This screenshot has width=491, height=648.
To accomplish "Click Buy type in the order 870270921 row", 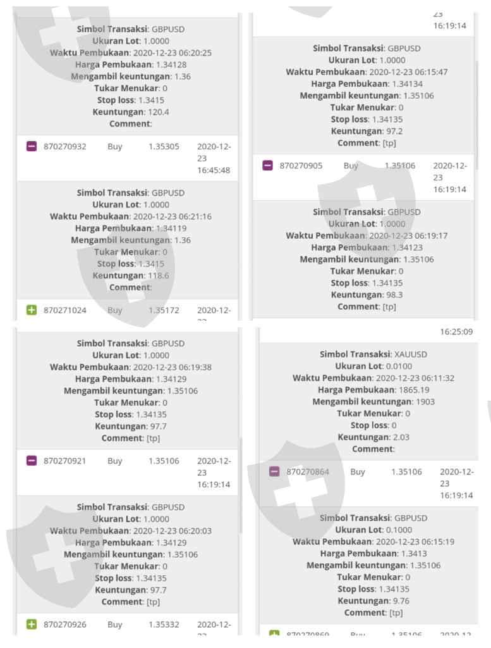I will click(115, 461).
